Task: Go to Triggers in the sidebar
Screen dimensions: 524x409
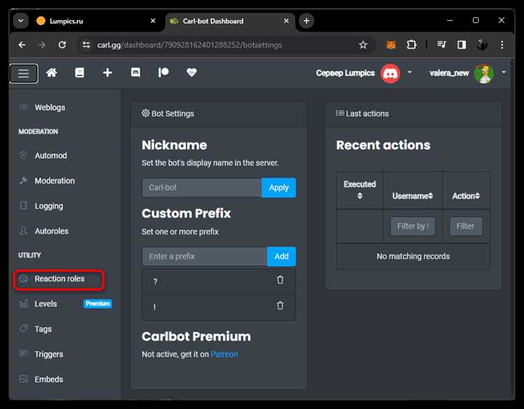Action: coord(48,355)
